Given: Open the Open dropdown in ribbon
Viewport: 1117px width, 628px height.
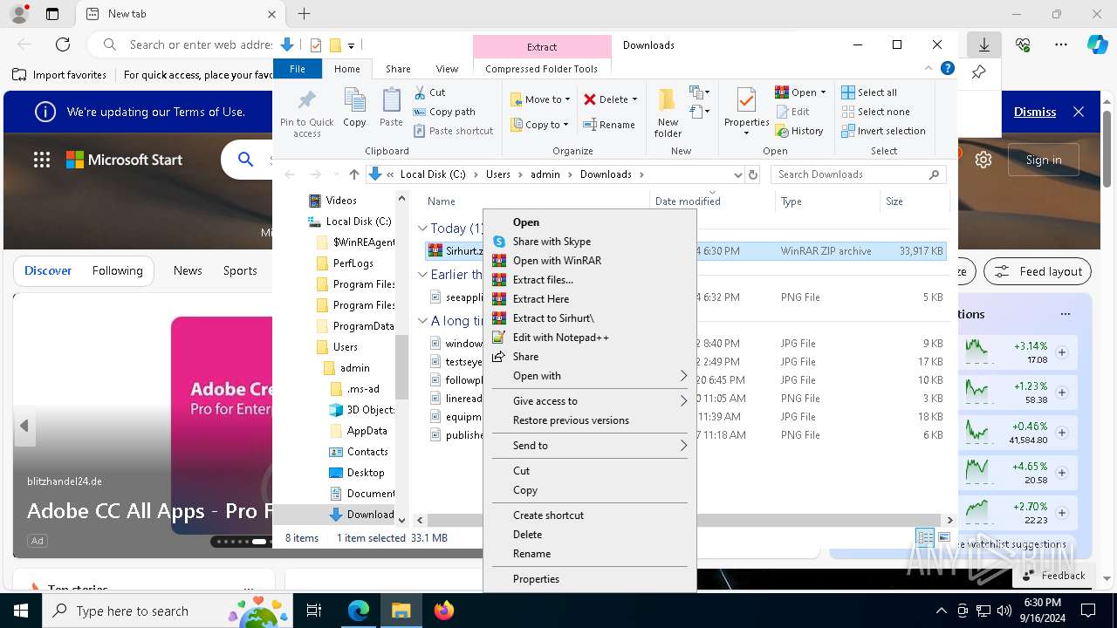Looking at the screenshot, I should click(800, 92).
